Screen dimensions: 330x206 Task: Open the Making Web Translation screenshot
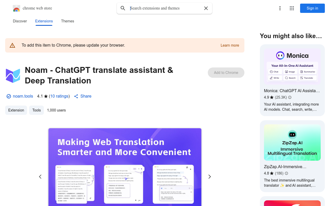click(x=125, y=167)
